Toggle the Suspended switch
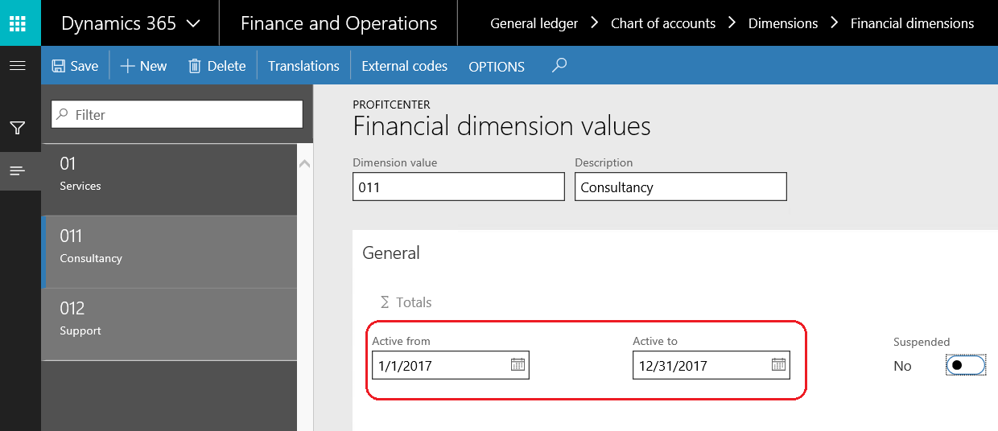The height and width of the screenshot is (431, 998). tap(966, 365)
